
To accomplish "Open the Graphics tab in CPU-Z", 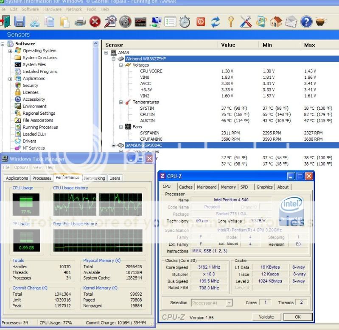I will coord(264,187).
